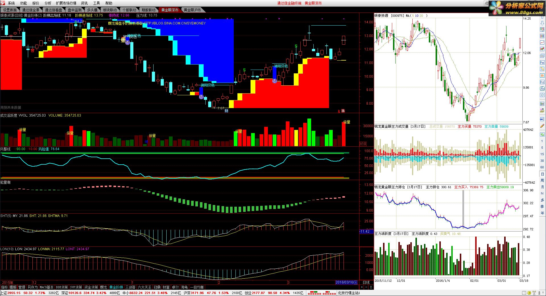Click the Z button beside zoom controls
The height and width of the screenshot is (296, 546).
pyautogui.click(x=371, y=287)
